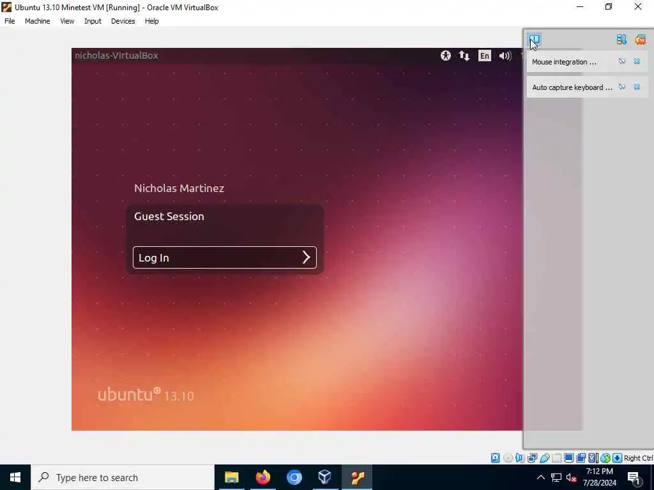This screenshot has width=654, height=490.
Task: Click the don't-show-again icon for Auto capture keyboard
Action: click(622, 87)
